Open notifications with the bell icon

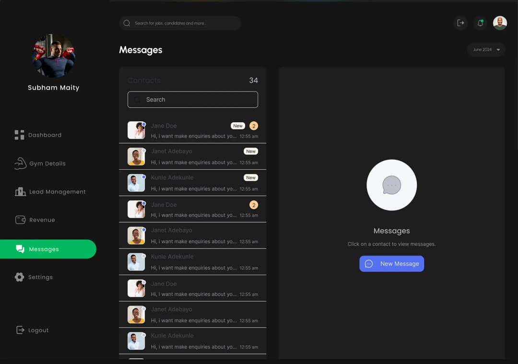(x=480, y=23)
